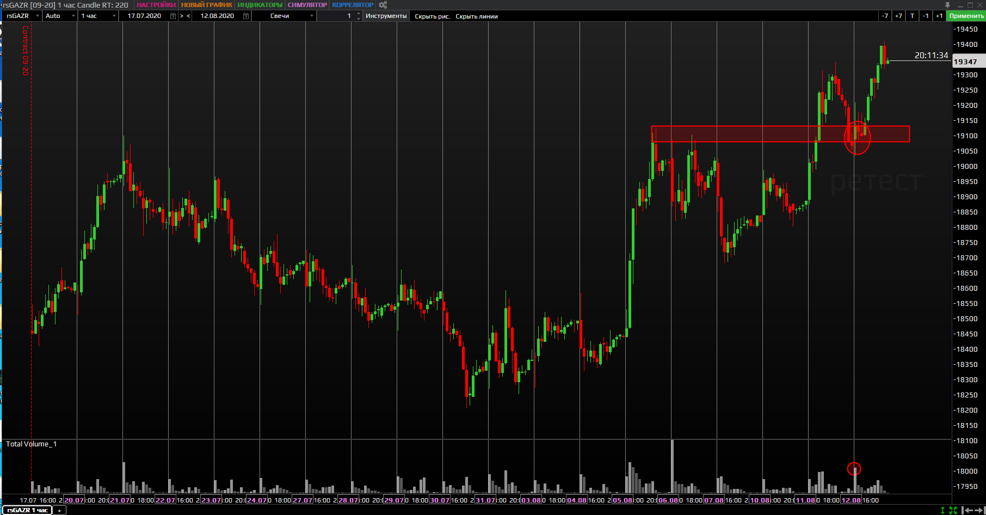Open the Auto contract dropdown
986x515 pixels.
60,16
